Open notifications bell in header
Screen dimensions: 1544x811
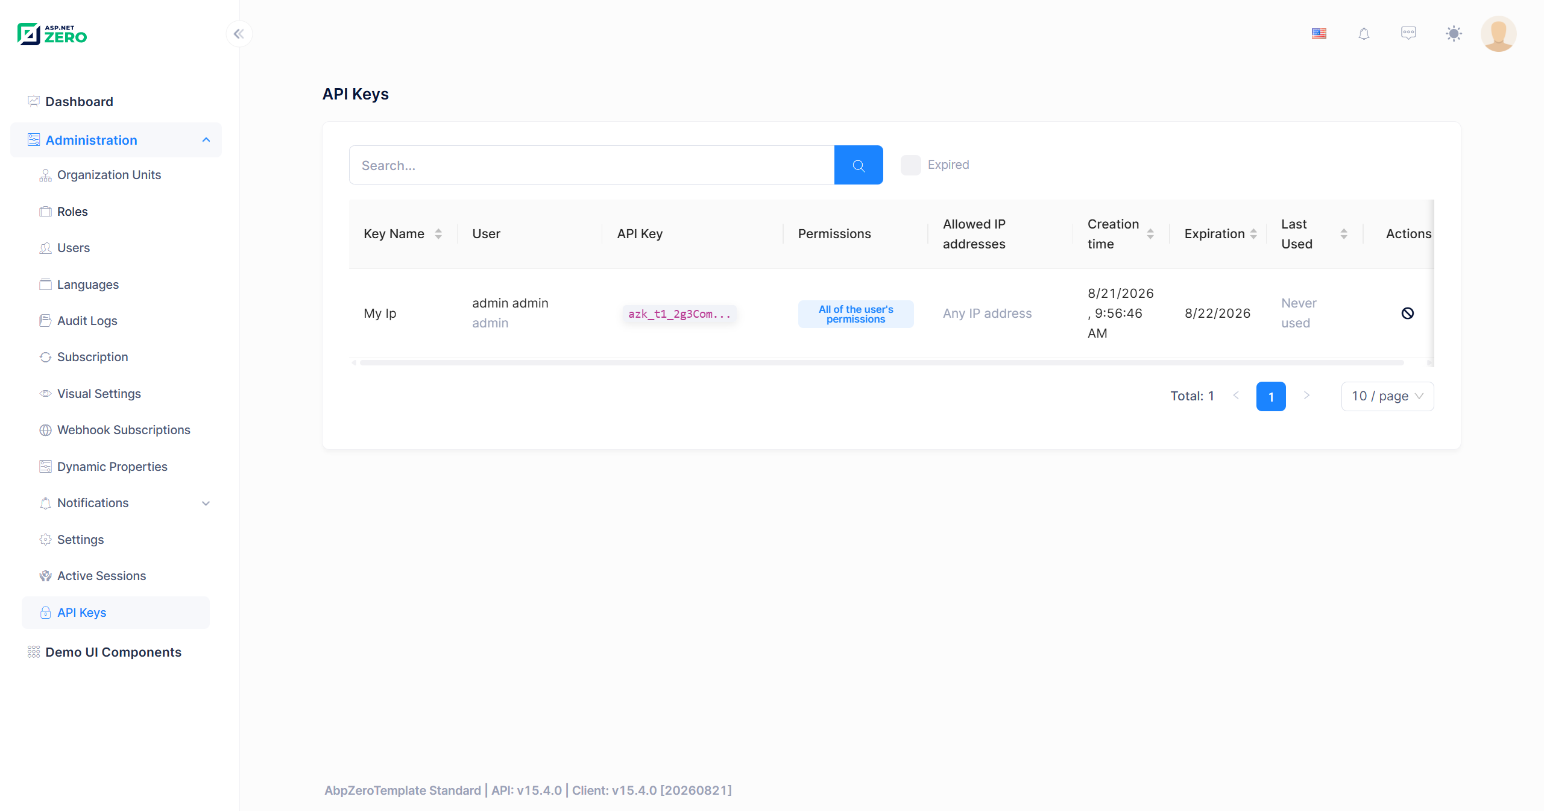pos(1364,34)
